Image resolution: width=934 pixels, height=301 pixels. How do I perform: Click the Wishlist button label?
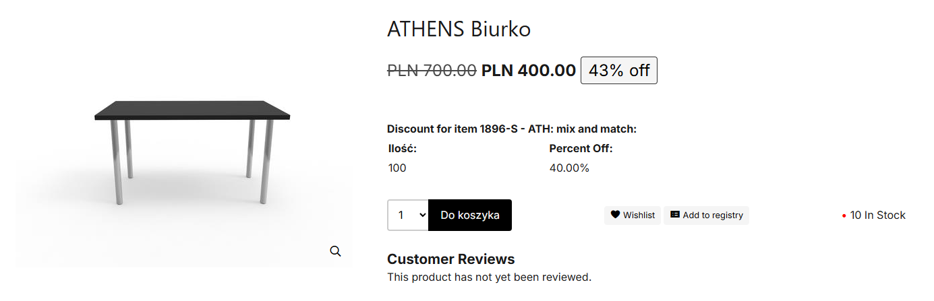tap(639, 215)
